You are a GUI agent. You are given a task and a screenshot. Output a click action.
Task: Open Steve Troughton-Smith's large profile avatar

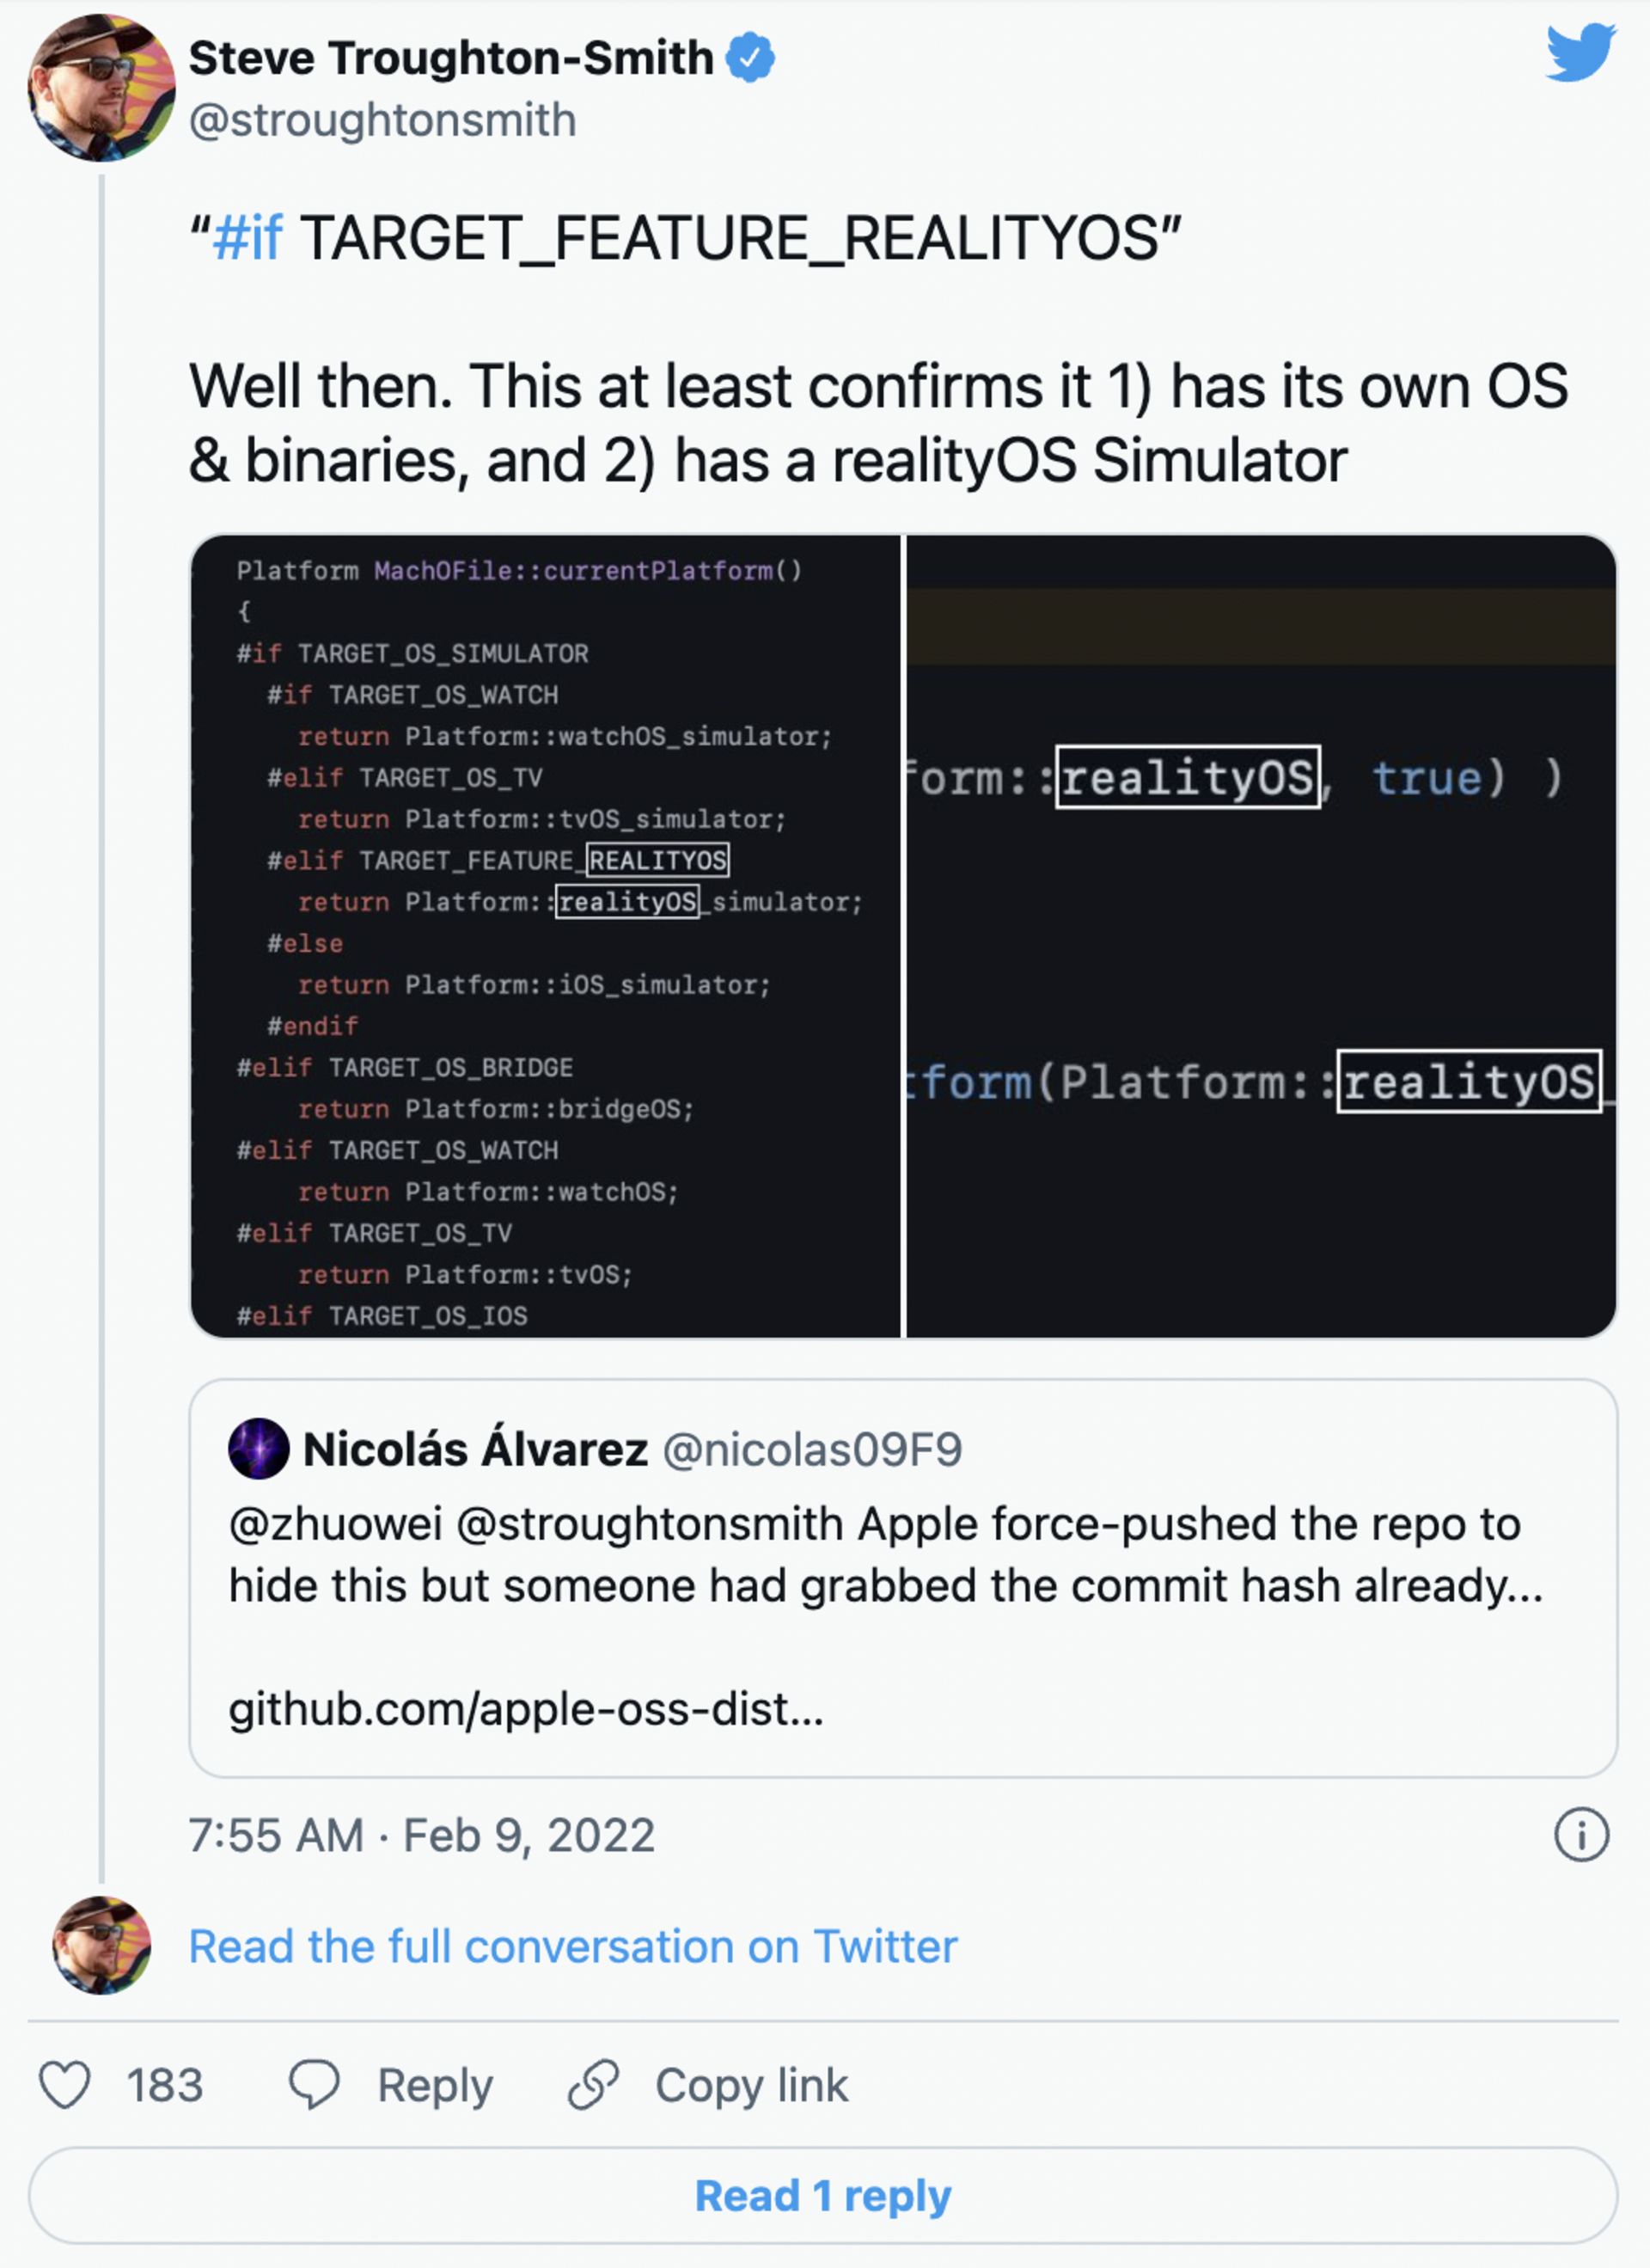[x=101, y=88]
